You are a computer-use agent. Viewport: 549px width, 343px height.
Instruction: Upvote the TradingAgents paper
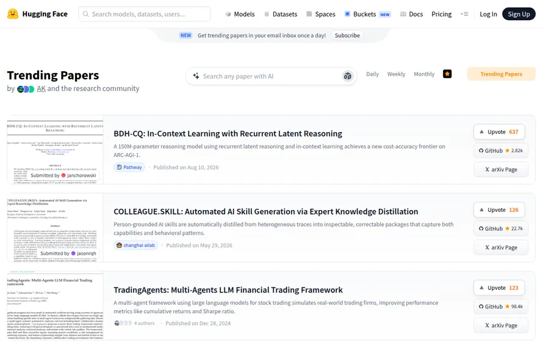click(x=499, y=288)
